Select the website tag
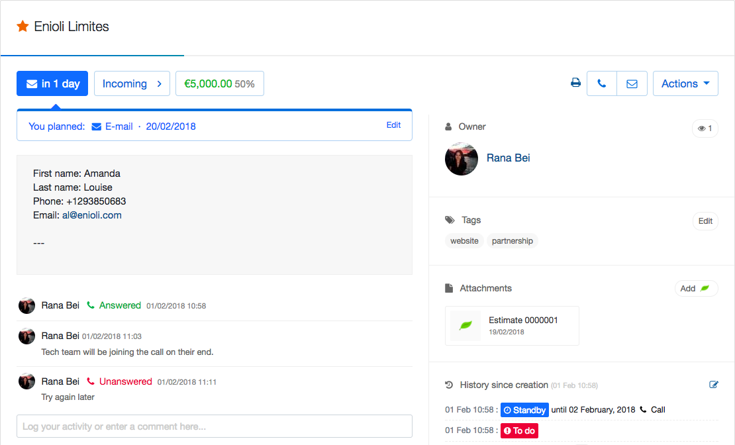 pos(464,241)
